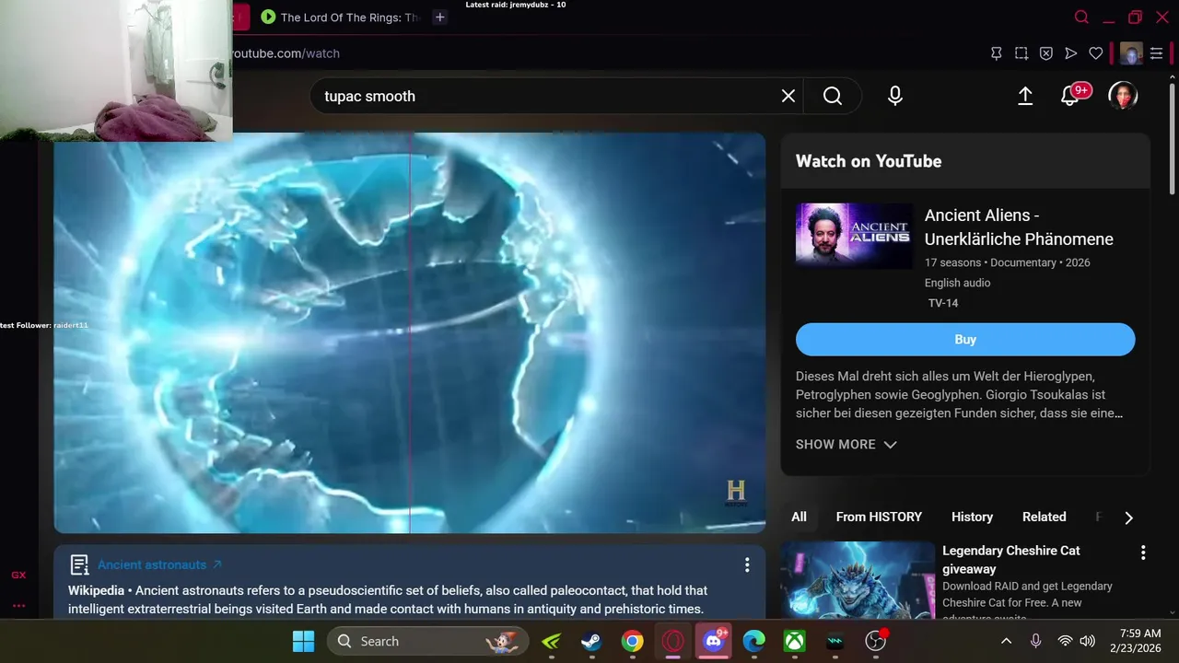Open Legendary Cheshire Cat giveaway title
The height and width of the screenshot is (663, 1179).
point(1010,560)
